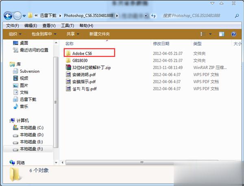
Task: Open 本地磁盘 (D:) drive
Action: pyautogui.click(x=32, y=134)
